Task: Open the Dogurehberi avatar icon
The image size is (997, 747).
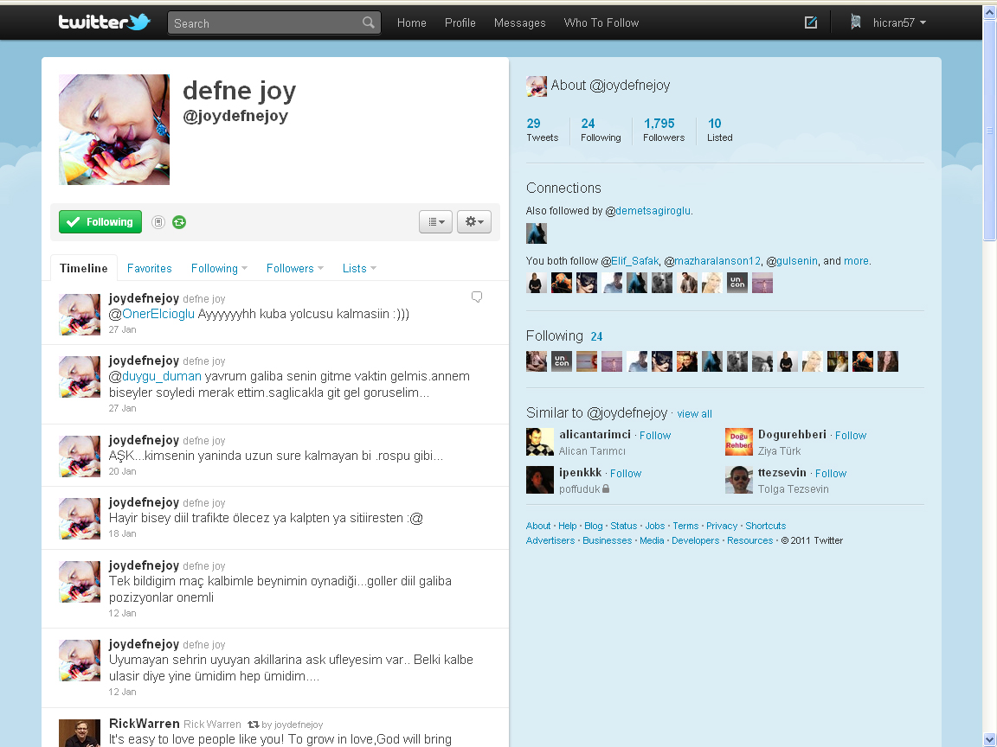Action: tap(738, 442)
